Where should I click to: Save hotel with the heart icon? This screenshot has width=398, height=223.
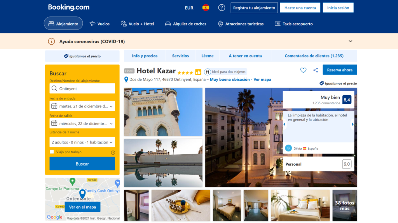[303, 70]
